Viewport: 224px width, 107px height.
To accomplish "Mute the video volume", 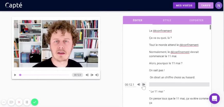I will (97, 75).
